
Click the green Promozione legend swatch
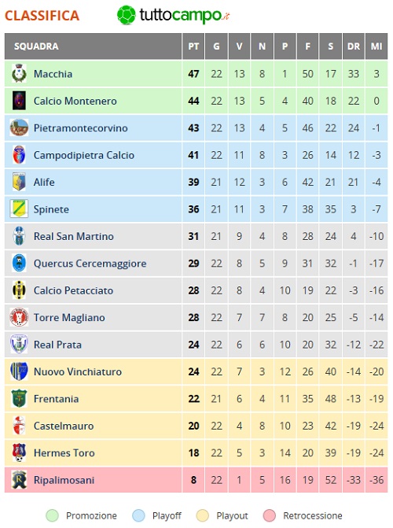(52, 515)
